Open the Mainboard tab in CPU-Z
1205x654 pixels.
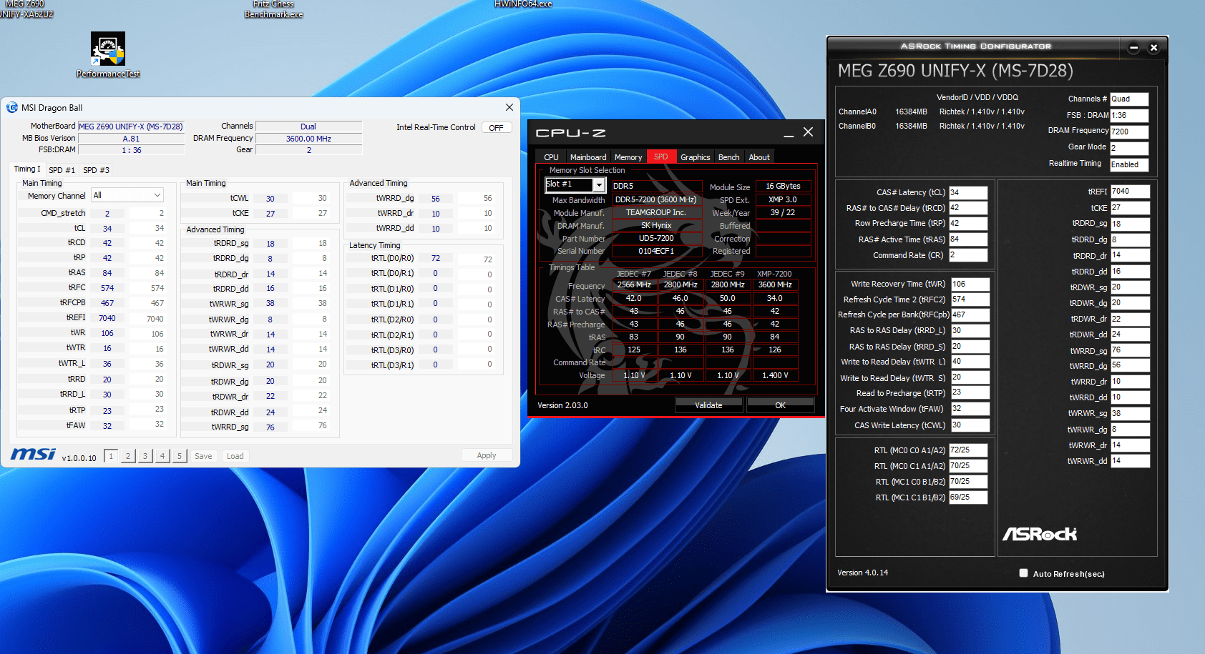(588, 157)
